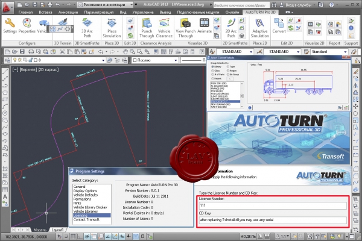The width and height of the screenshot is (362, 241).
Task: Click the [2D каркас] visual style label
Action: pyautogui.click(x=48, y=69)
